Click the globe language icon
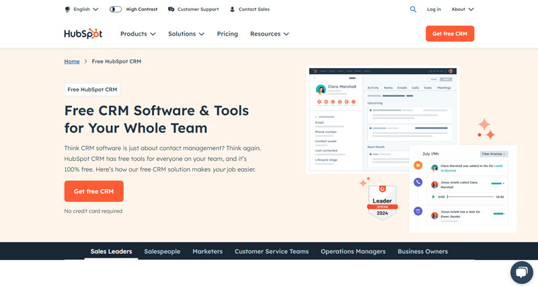 67,9
